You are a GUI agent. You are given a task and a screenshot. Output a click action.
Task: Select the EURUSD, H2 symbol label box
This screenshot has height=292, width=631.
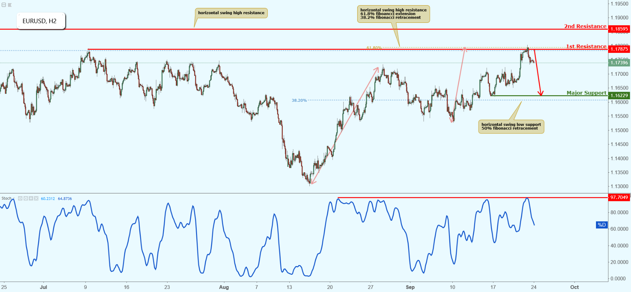click(x=41, y=21)
